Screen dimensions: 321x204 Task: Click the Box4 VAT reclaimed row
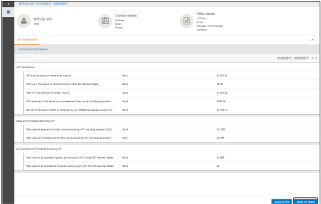click(x=172, y=102)
